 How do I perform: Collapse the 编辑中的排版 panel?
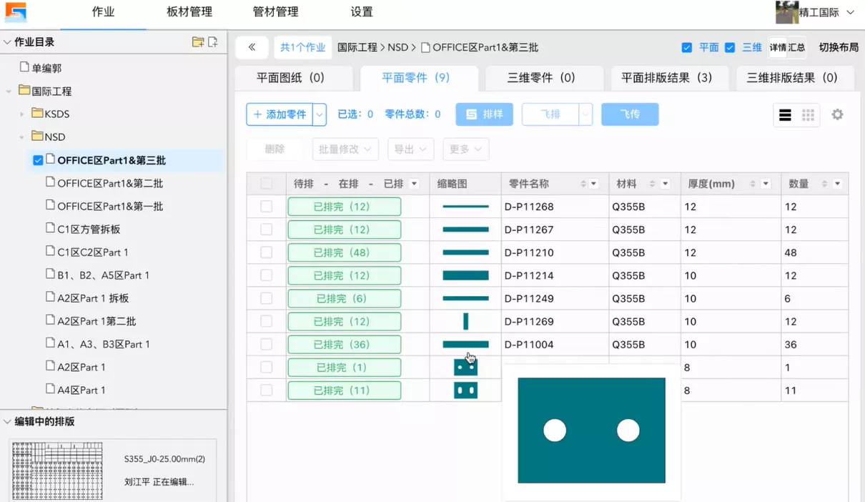point(7,421)
